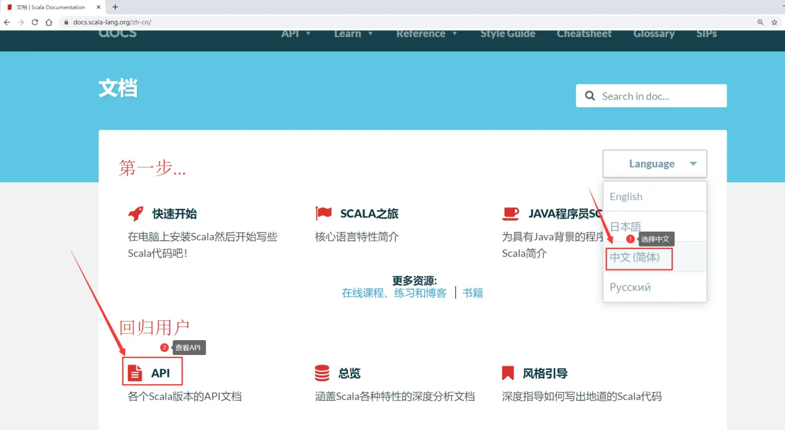Open Glossary in navbar
This screenshot has height=430, width=785.
tap(654, 33)
